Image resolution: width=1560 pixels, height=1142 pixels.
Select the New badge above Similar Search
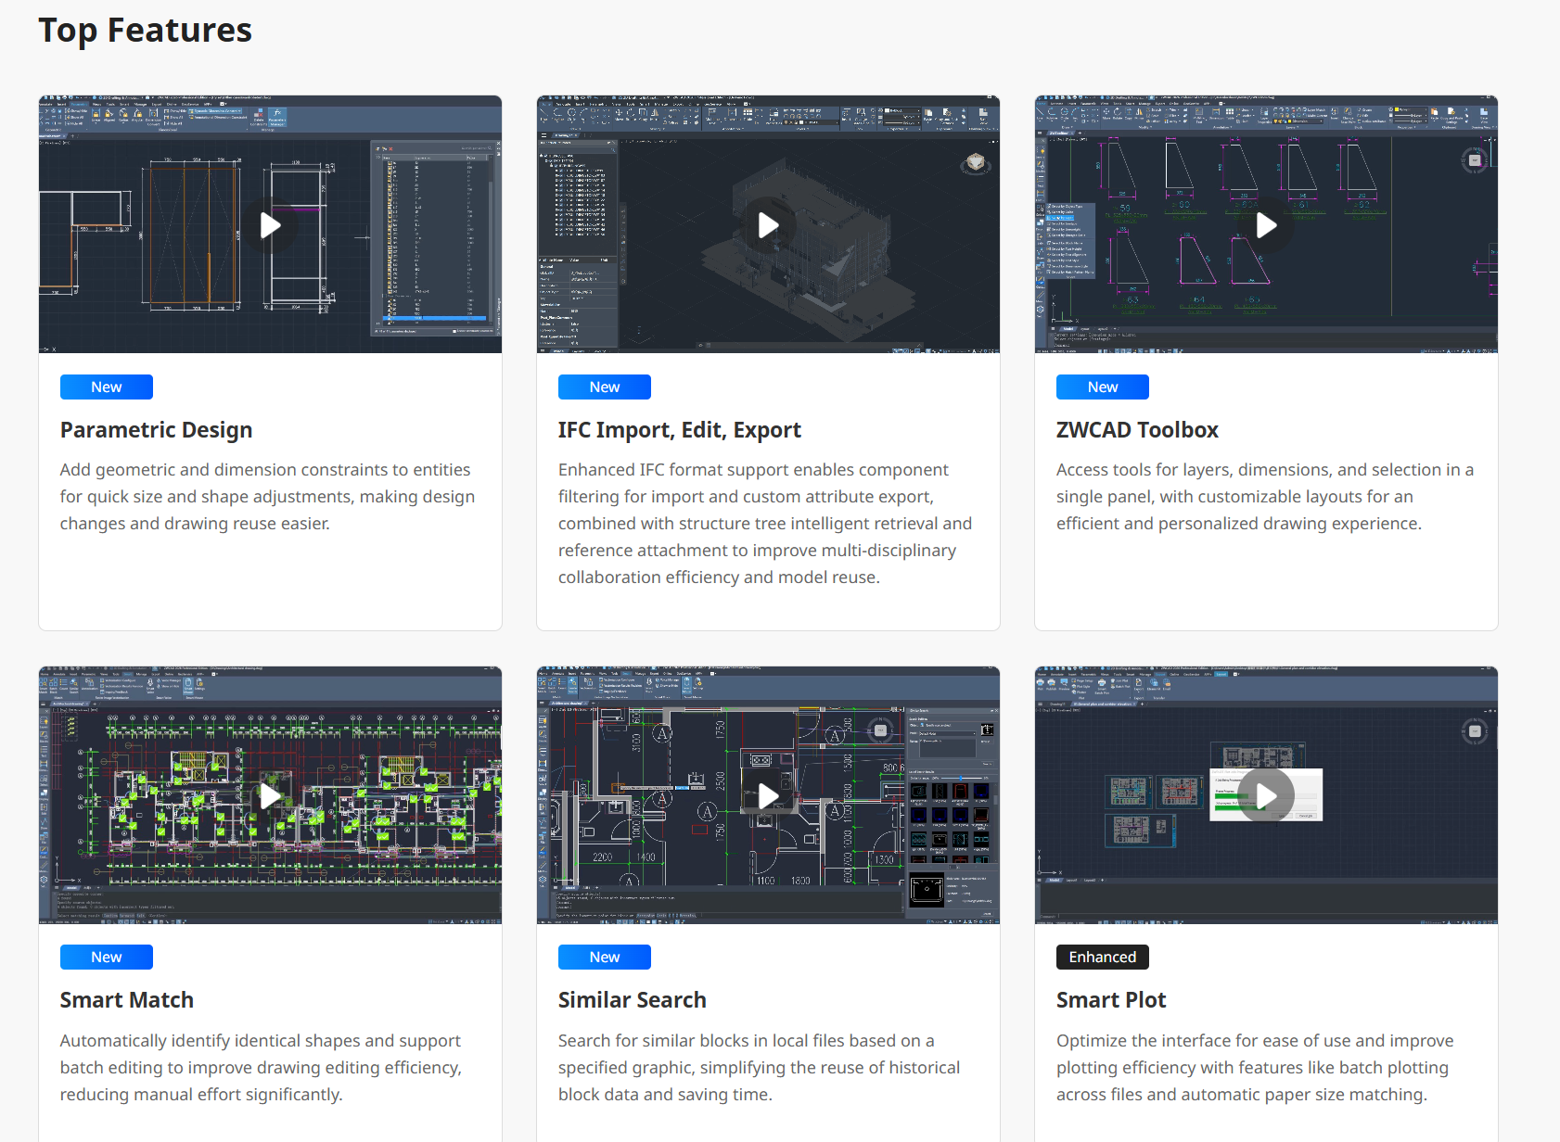tap(604, 957)
